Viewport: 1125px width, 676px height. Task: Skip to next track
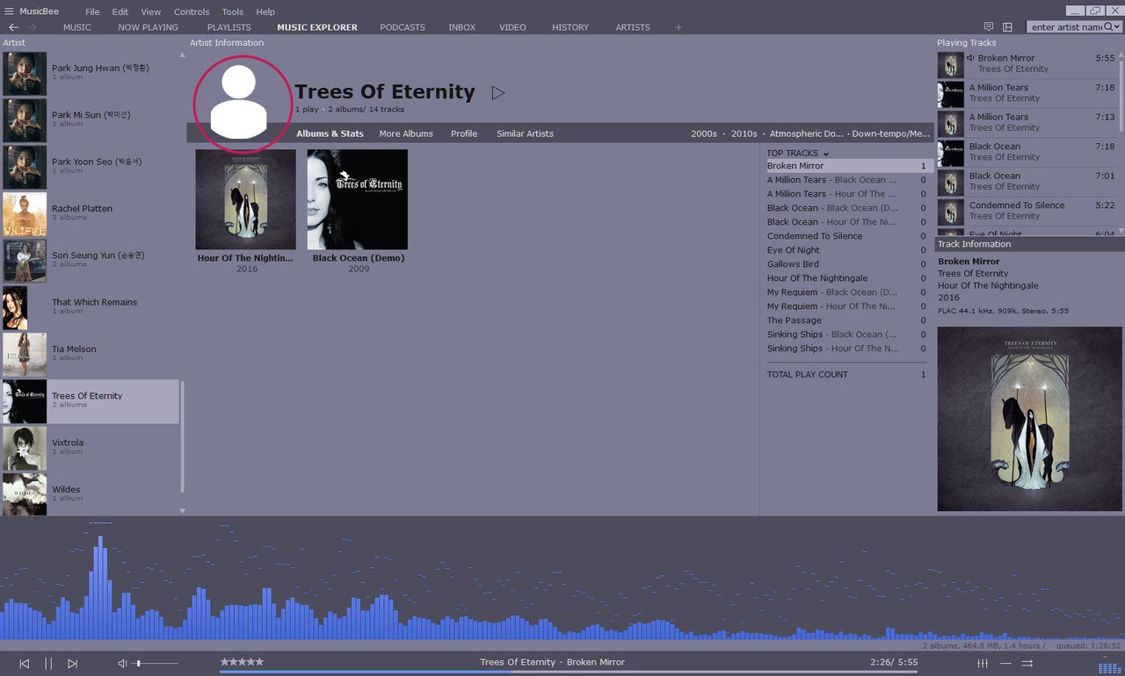tap(73, 664)
